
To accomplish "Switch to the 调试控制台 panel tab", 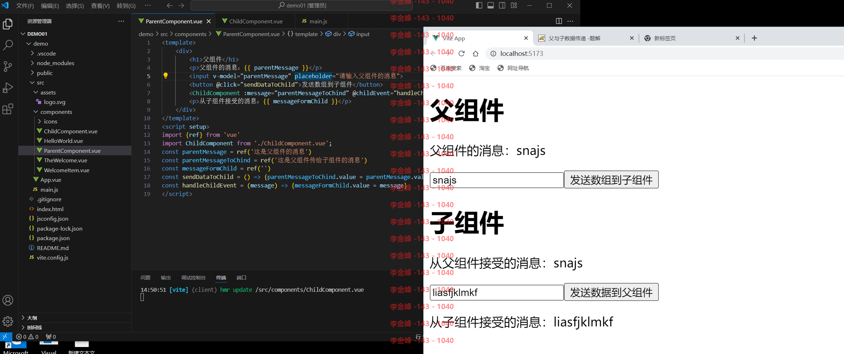I will tap(193, 278).
